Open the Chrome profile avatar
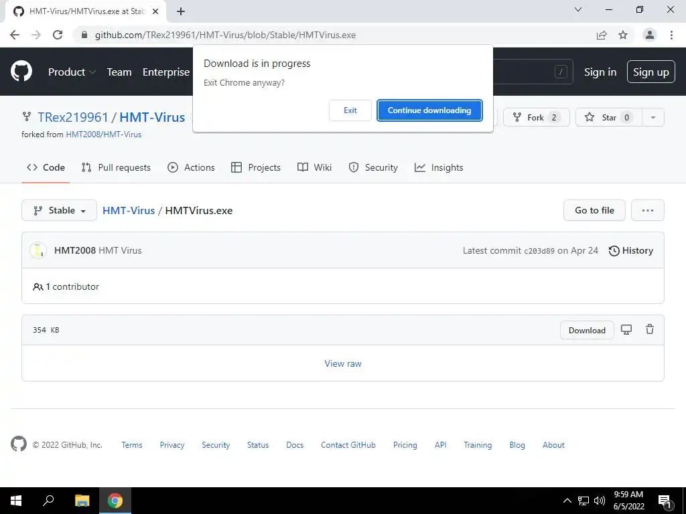 click(650, 35)
